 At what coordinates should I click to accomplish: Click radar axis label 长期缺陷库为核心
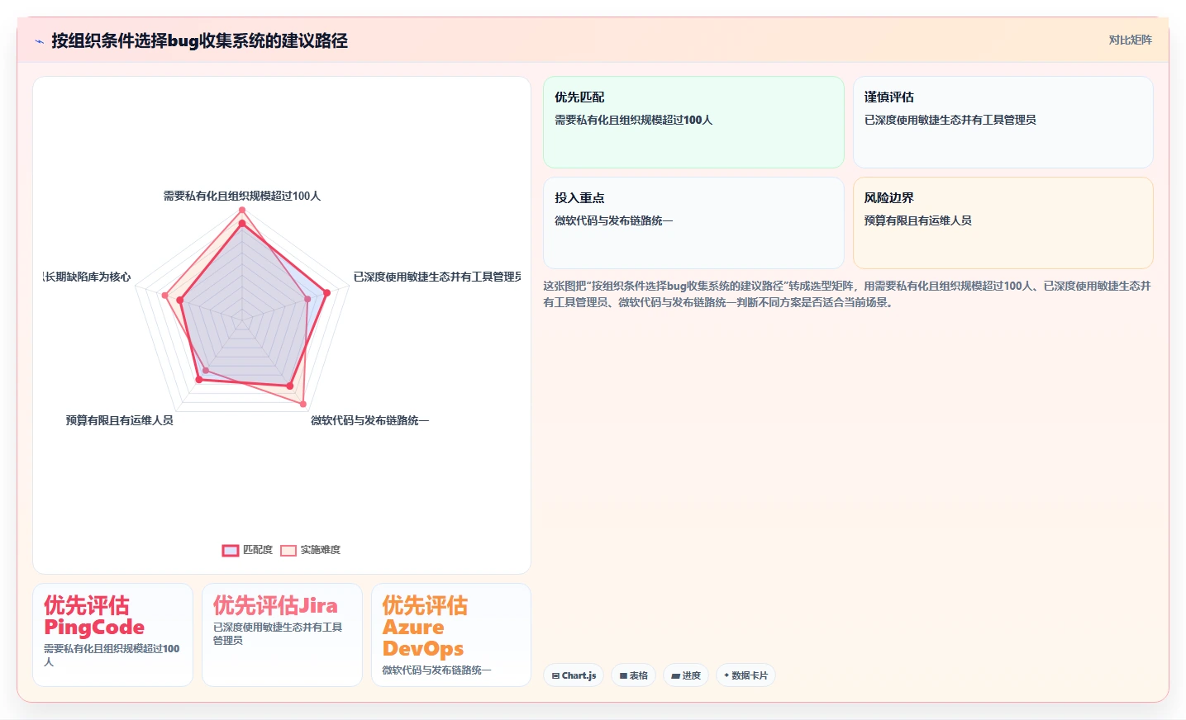click(x=87, y=277)
